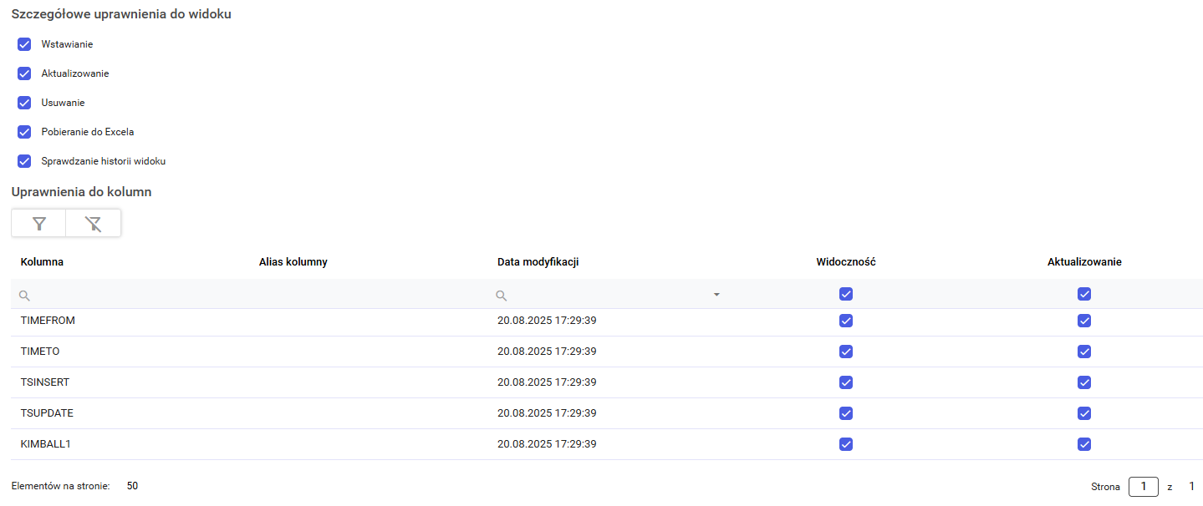Toggle Aktualizowanie for TSINSERT row
Viewport: 1203px width, 506px height.
pos(1084,382)
